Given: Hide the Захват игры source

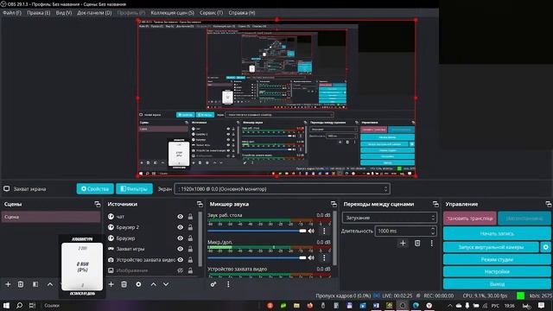Looking at the screenshot, I should pyautogui.click(x=181, y=249).
